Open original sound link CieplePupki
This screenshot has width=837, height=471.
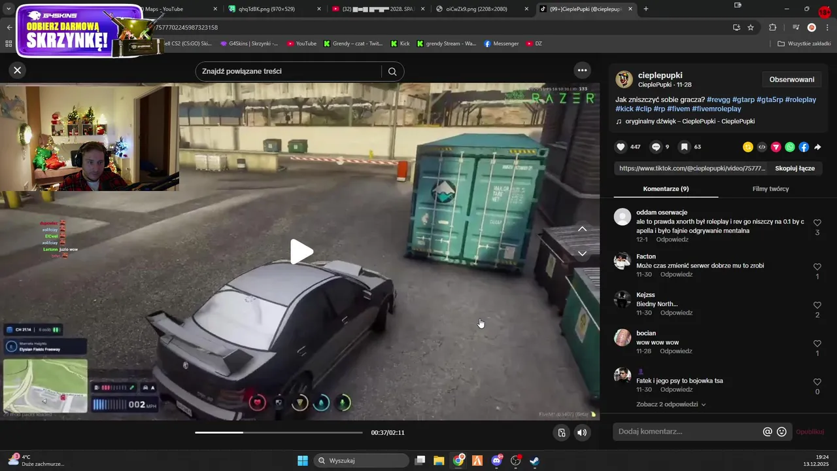point(685,122)
